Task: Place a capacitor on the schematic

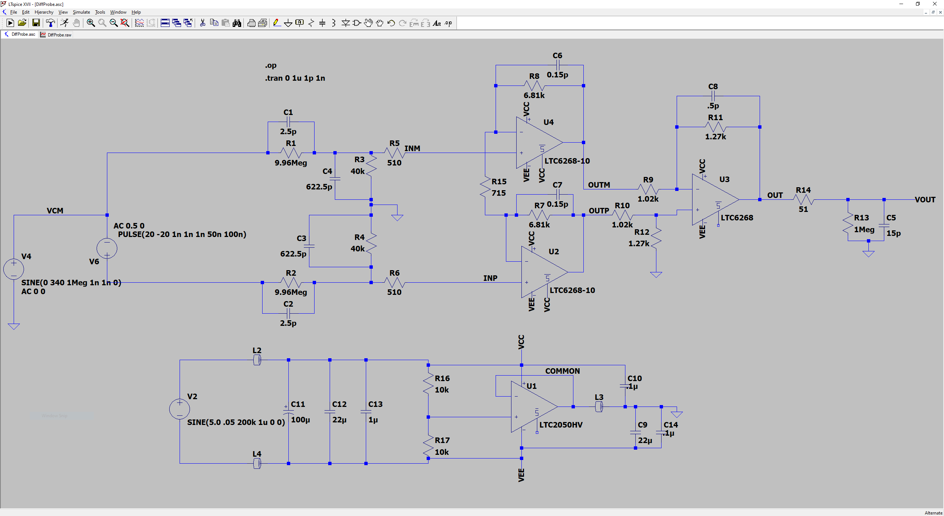Action: coord(322,23)
